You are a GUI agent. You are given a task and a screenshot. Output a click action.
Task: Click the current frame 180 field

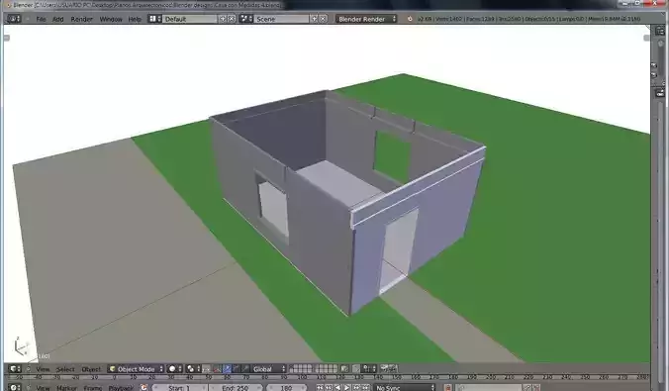(286, 388)
